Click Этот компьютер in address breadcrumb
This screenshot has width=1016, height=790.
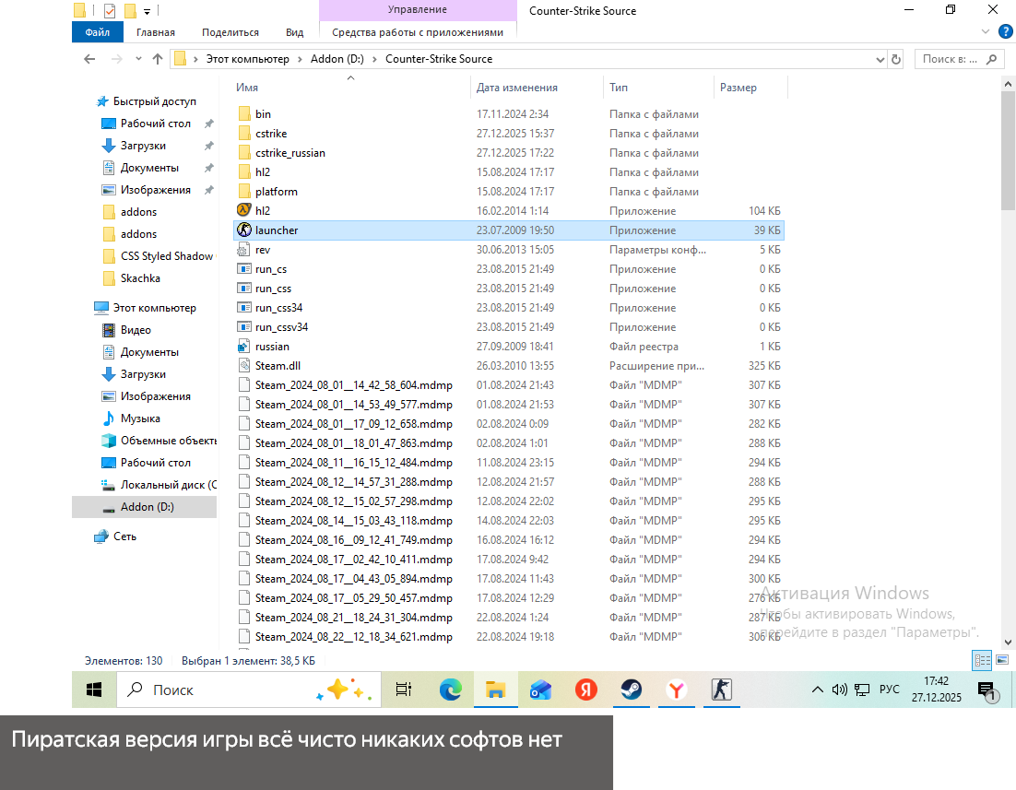(247, 59)
